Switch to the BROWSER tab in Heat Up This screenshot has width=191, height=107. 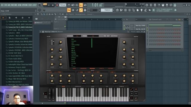[x=92, y=68]
